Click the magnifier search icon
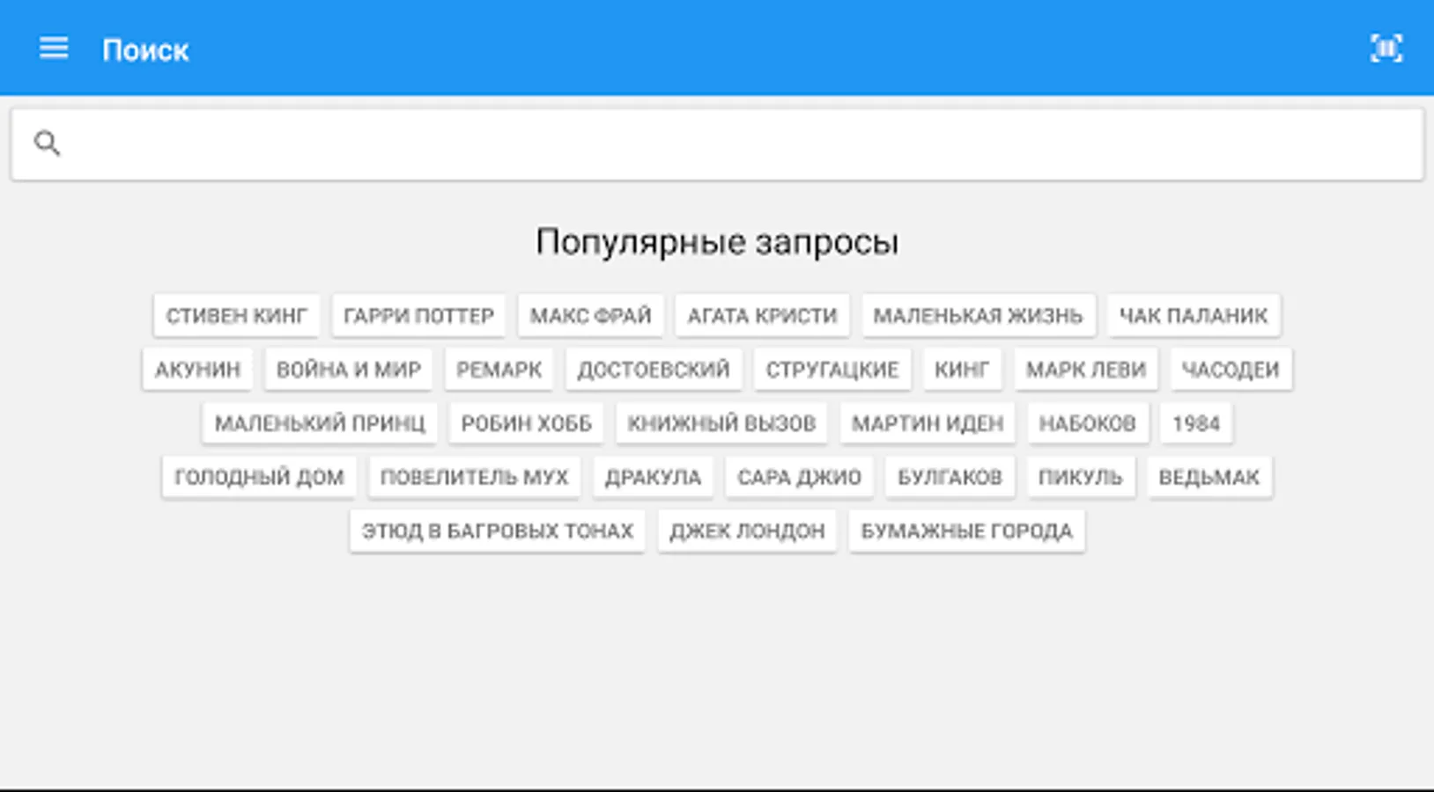Screen dimensions: 1434x792 [47, 143]
